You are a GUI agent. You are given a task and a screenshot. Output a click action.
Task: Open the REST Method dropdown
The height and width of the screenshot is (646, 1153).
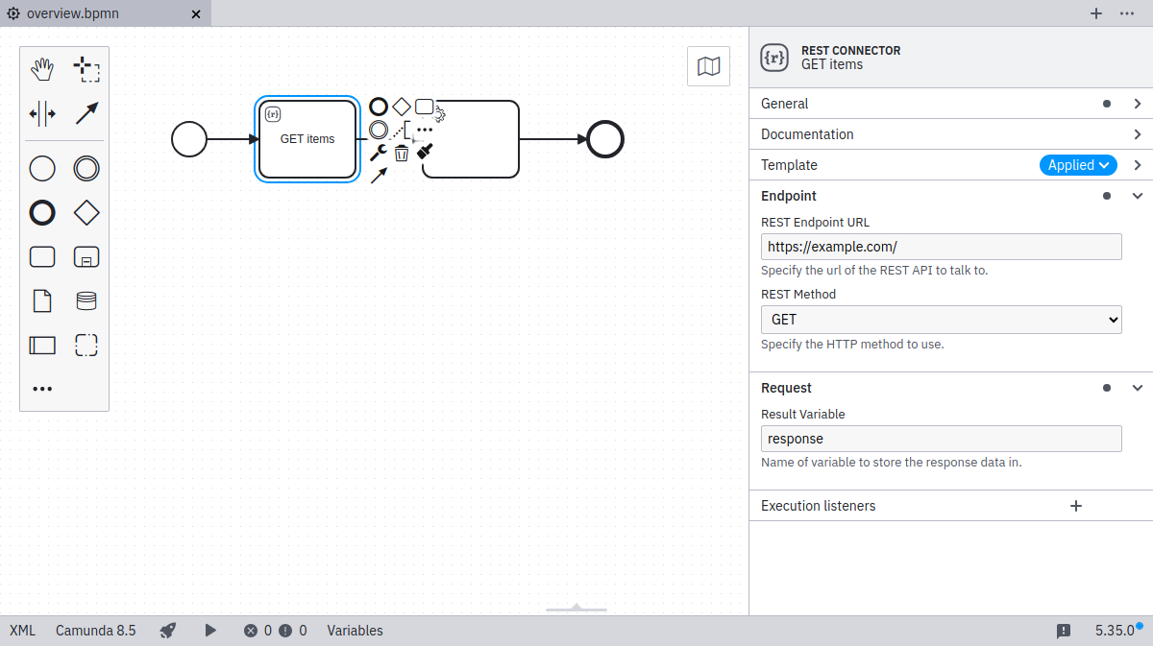[941, 320]
